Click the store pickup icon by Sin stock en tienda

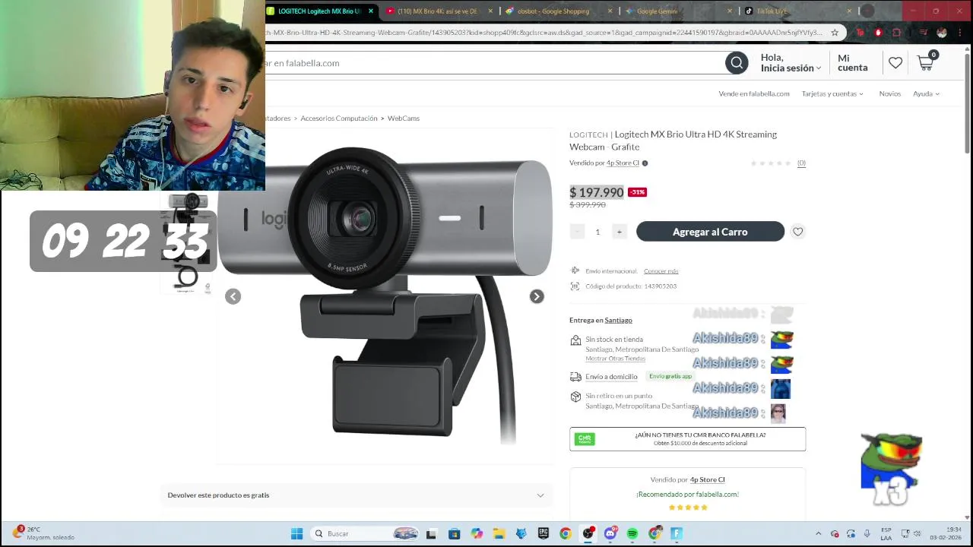[x=575, y=340]
